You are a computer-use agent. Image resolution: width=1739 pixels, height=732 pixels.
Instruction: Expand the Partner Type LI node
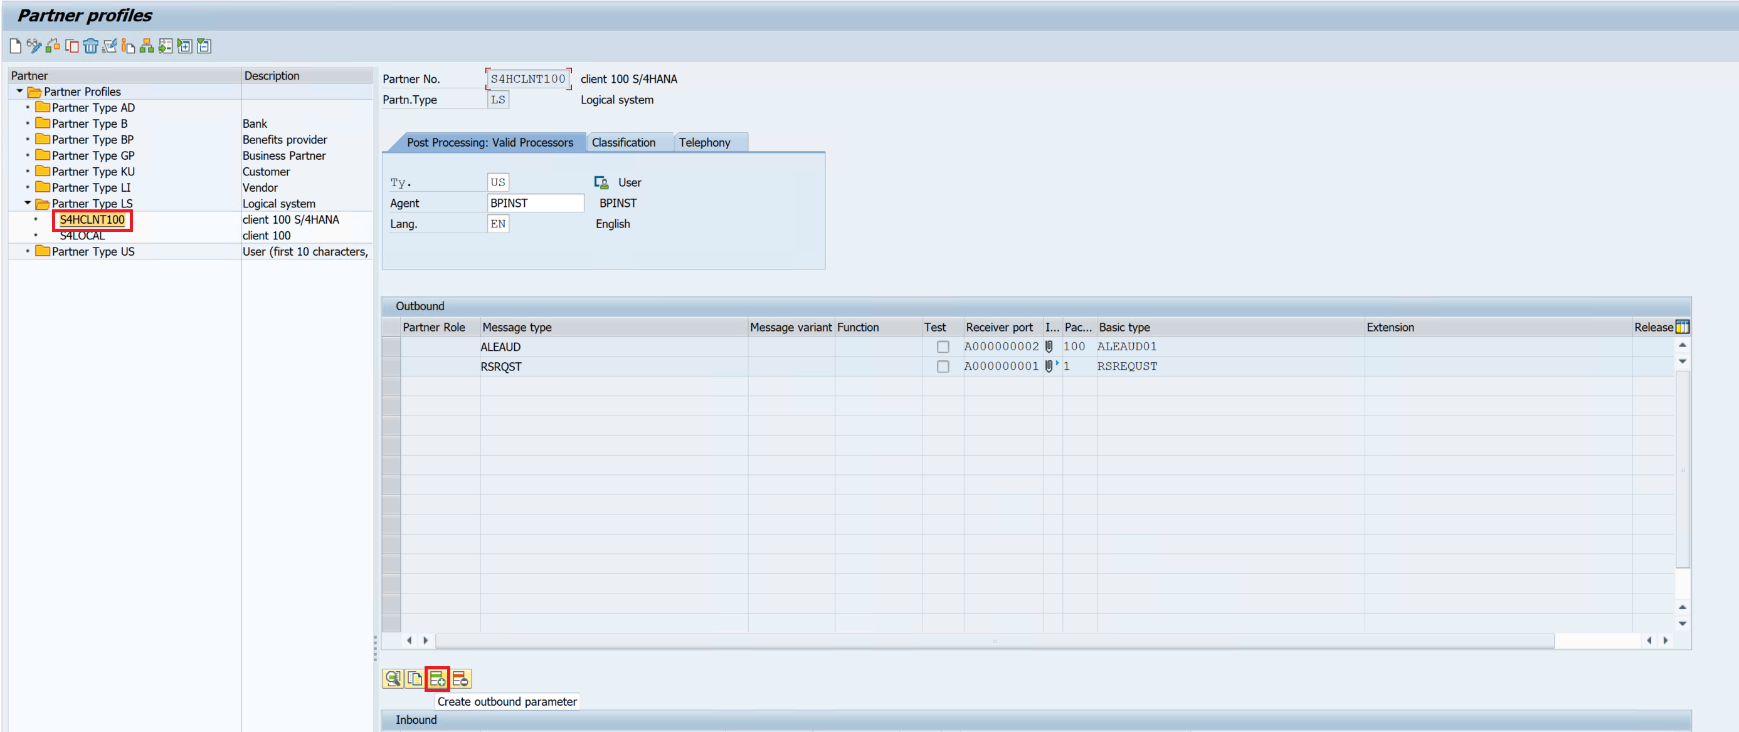coord(28,187)
